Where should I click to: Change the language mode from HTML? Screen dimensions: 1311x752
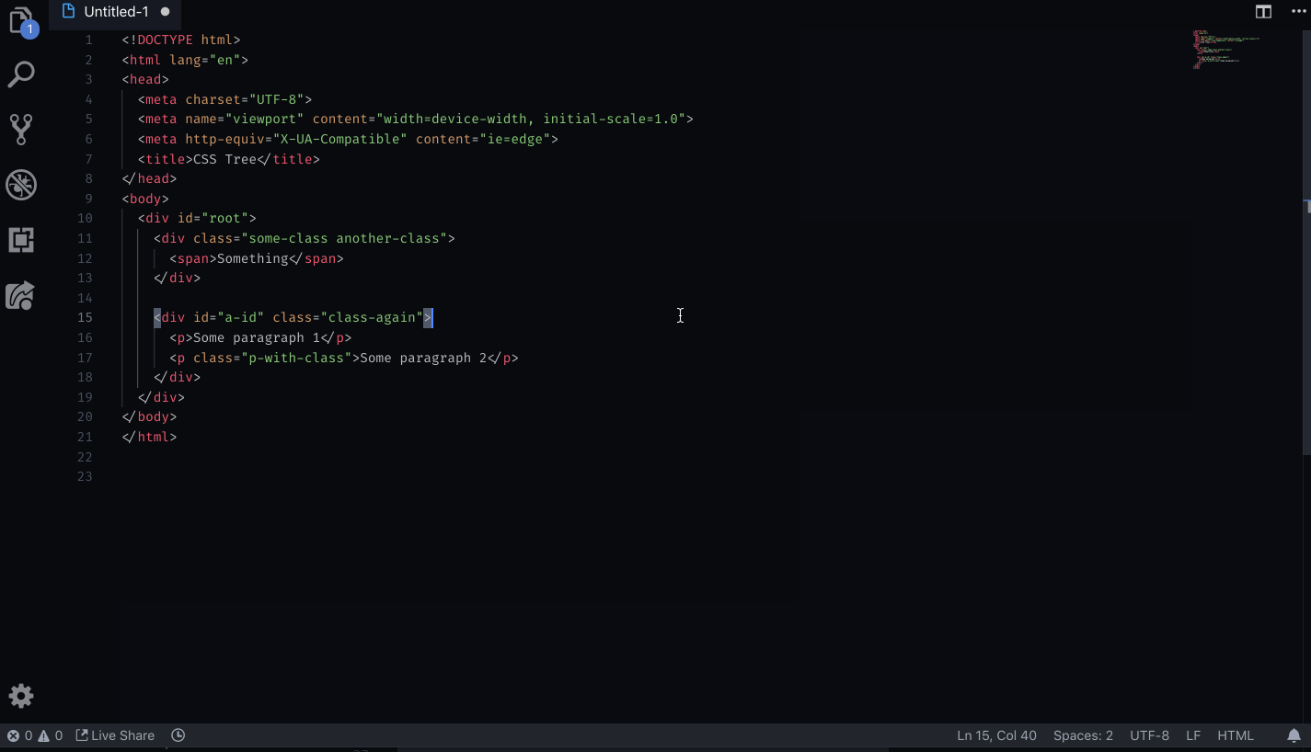(1236, 735)
